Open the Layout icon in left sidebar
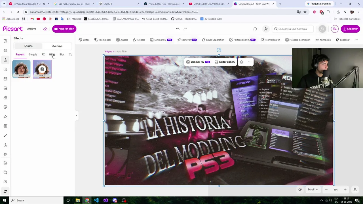The image size is (363, 204). [x=5, y=79]
